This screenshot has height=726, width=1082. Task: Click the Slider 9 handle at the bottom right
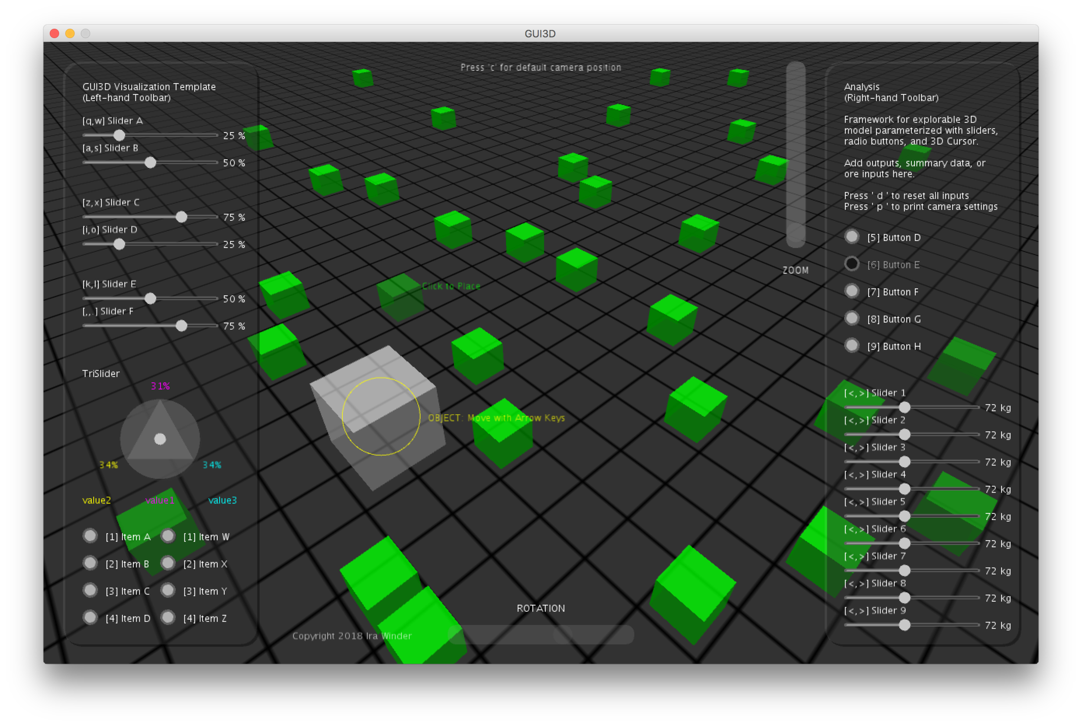[x=905, y=625]
